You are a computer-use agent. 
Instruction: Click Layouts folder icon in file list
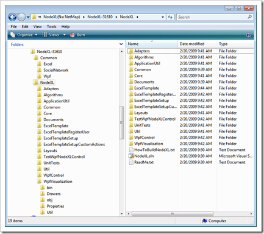click(x=131, y=113)
